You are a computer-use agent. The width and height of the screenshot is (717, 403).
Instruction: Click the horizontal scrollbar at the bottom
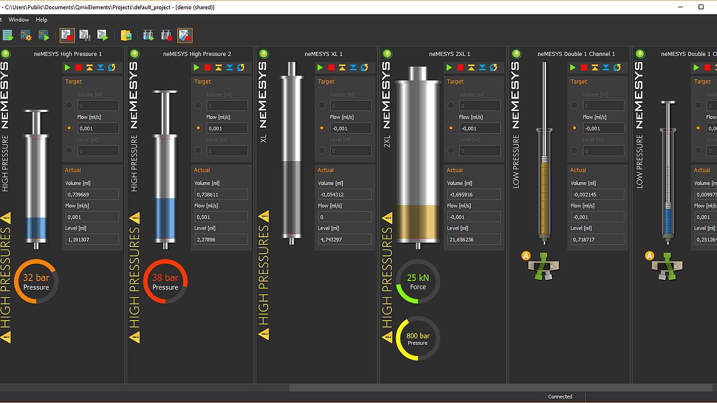[x=502, y=388]
